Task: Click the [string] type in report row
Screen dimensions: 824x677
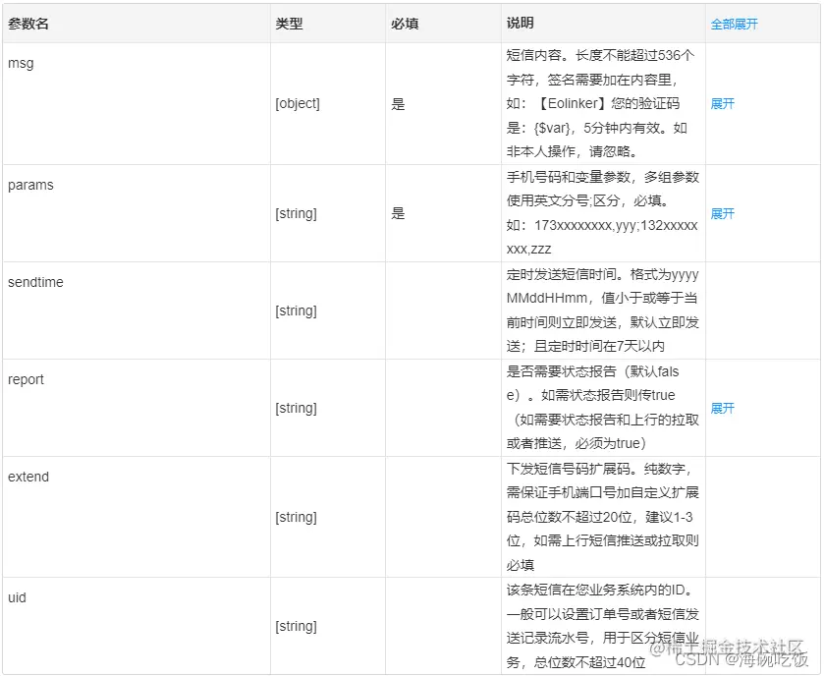Action: pos(296,408)
